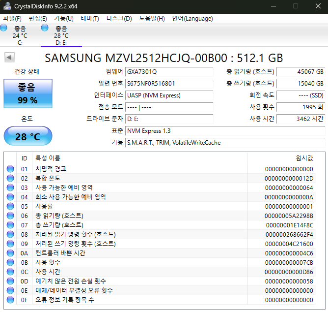Click status orb of row 07 총 쓰기량

point(10,225)
